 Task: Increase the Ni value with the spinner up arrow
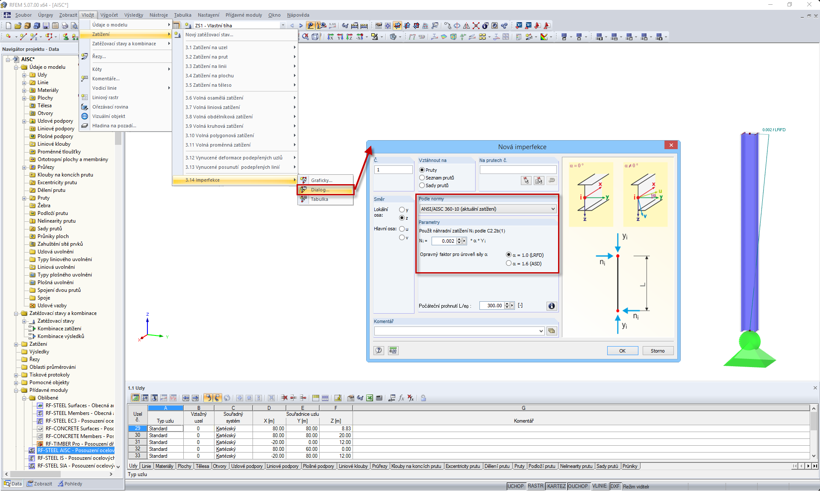pyautogui.click(x=459, y=239)
